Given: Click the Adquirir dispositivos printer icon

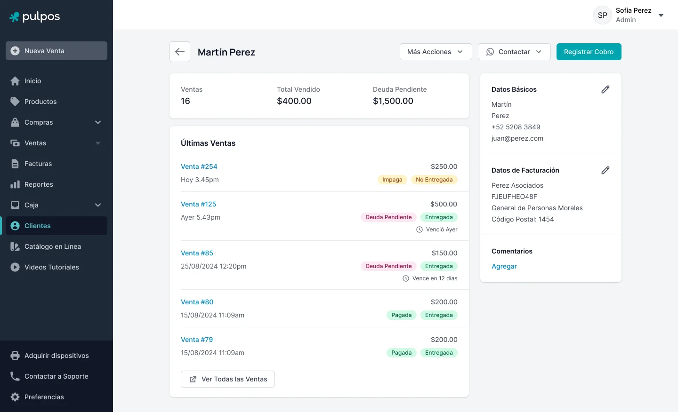Looking at the screenshot, I should 15,356.
